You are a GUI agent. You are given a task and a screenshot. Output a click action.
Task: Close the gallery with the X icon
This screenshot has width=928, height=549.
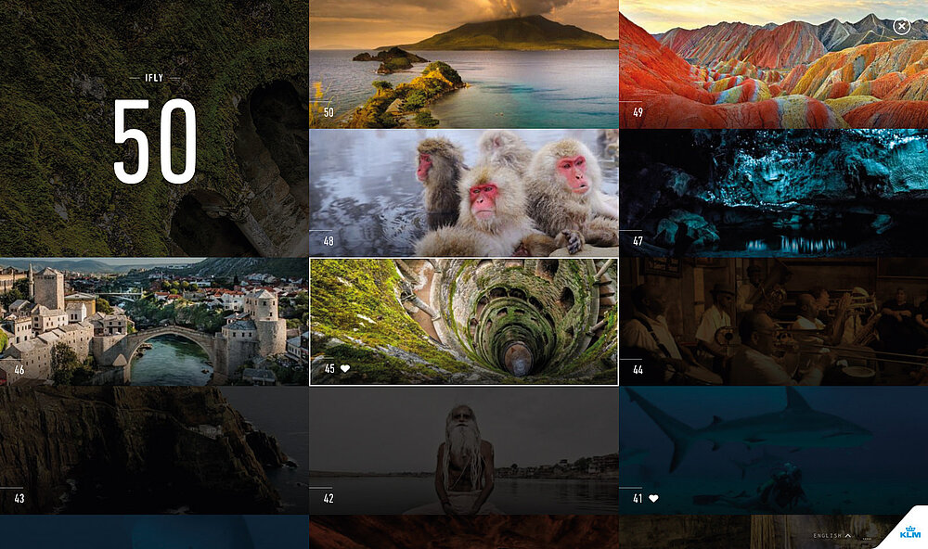[901, 26]
